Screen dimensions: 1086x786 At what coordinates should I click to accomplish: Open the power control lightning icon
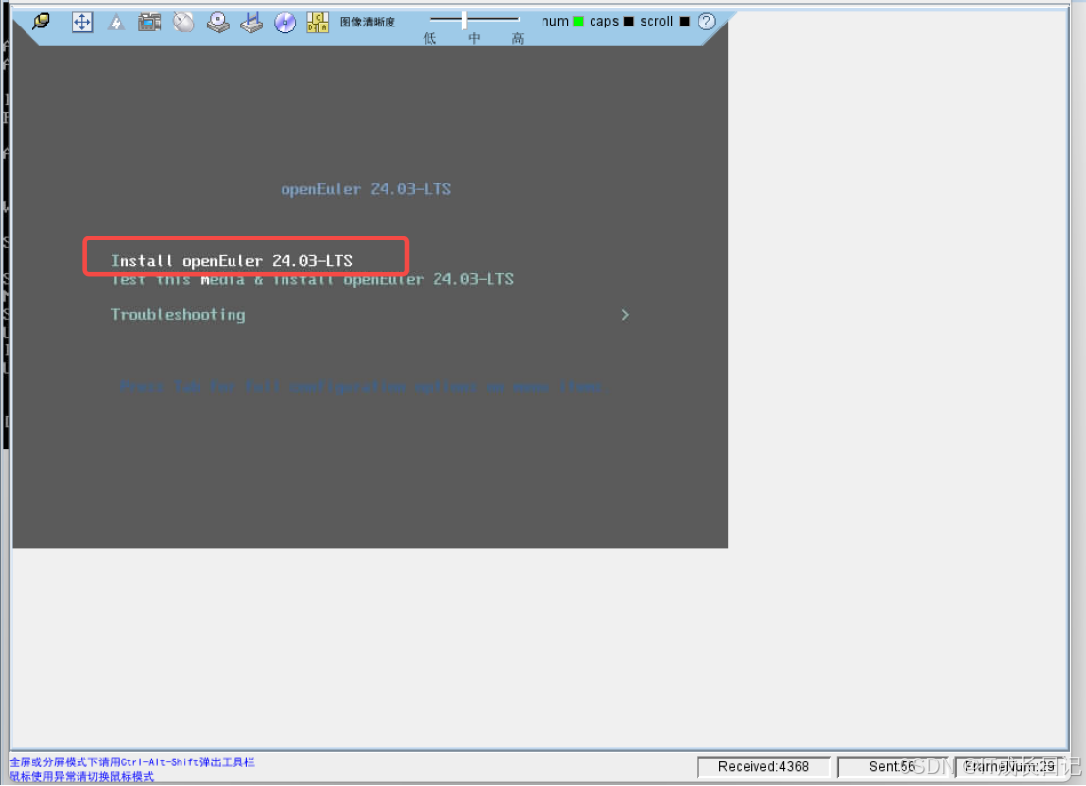click(116, 23)
